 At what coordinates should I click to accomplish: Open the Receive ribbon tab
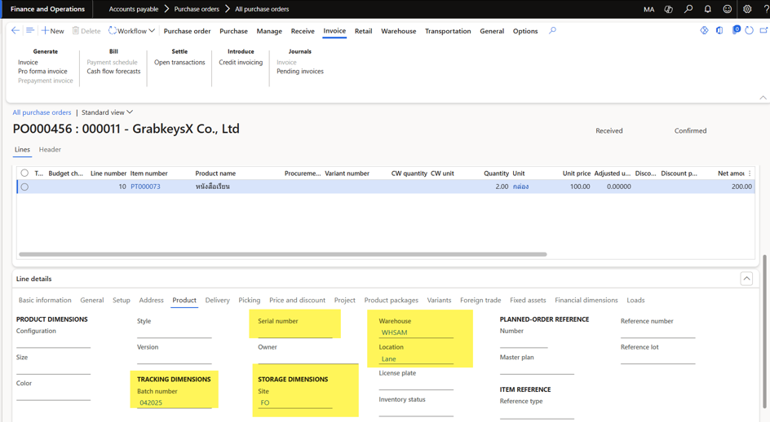coord(303,31)
